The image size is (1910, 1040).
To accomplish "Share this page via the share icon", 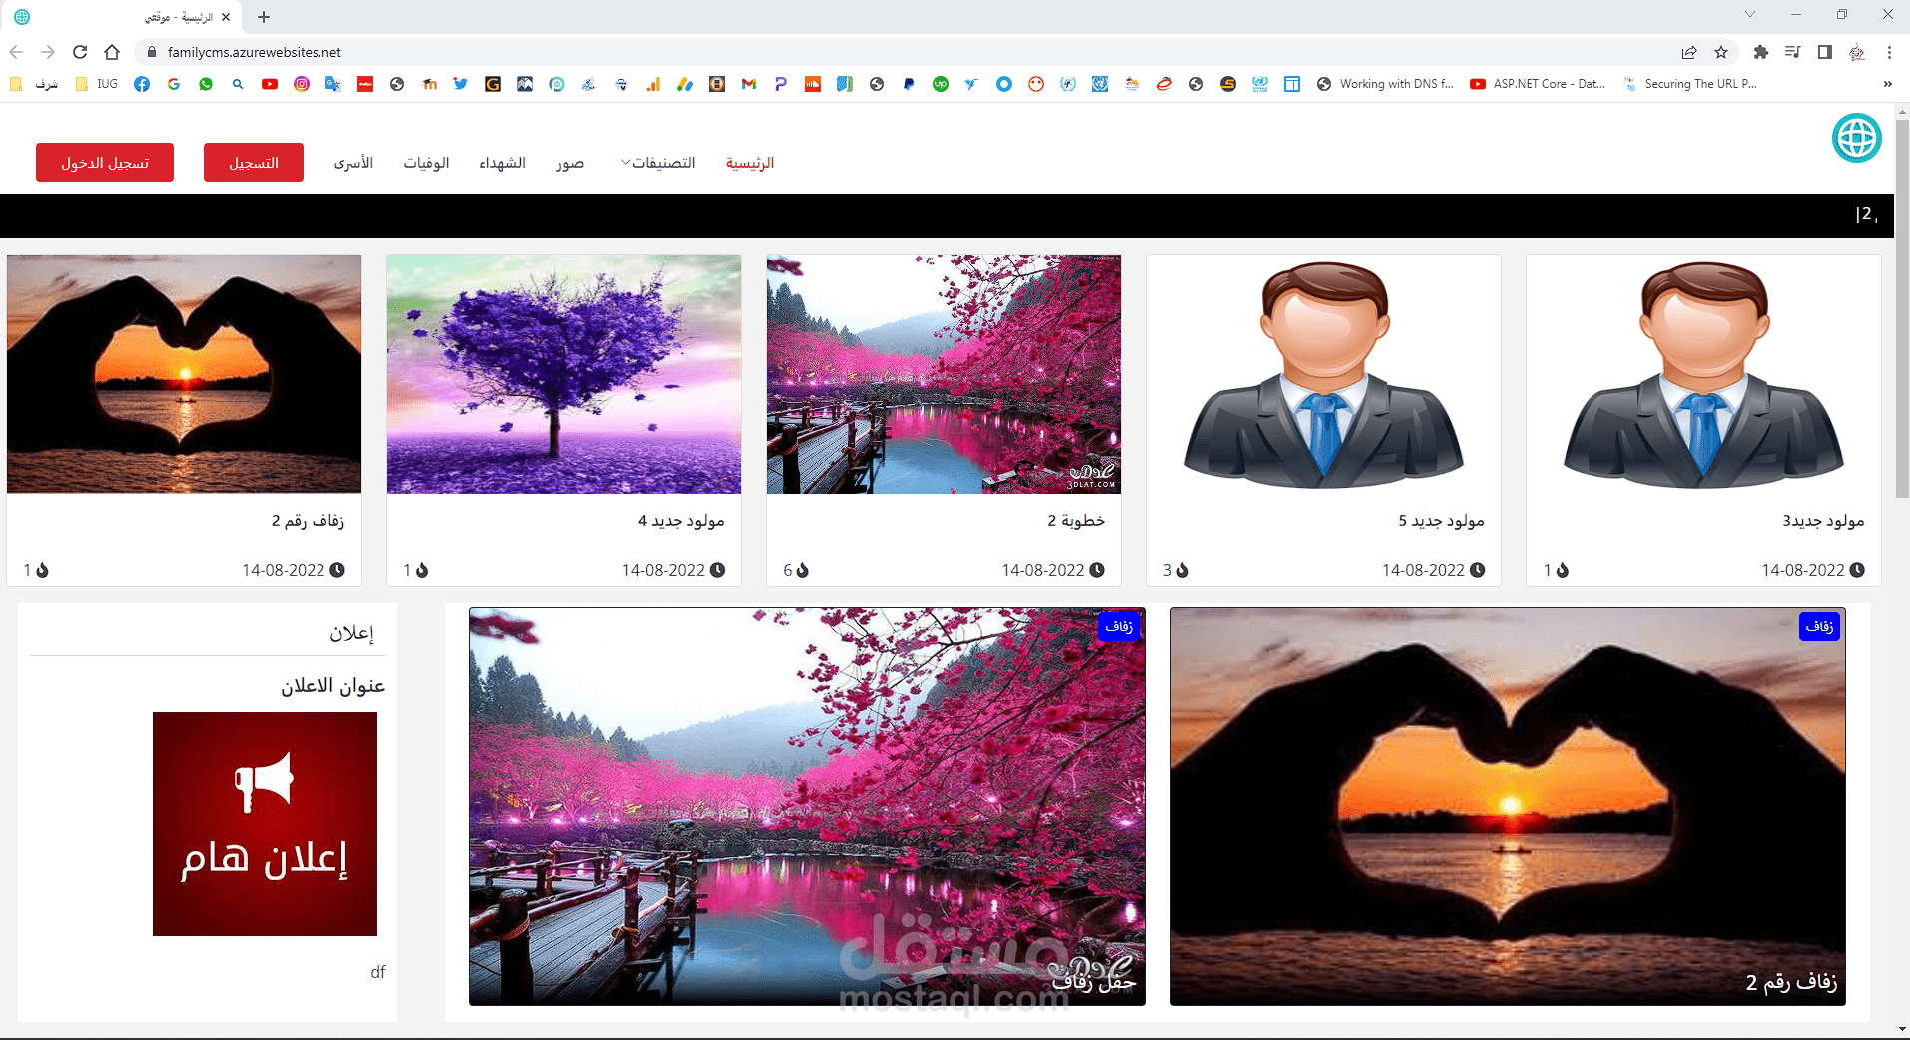I will click(x=1689, y=52).
